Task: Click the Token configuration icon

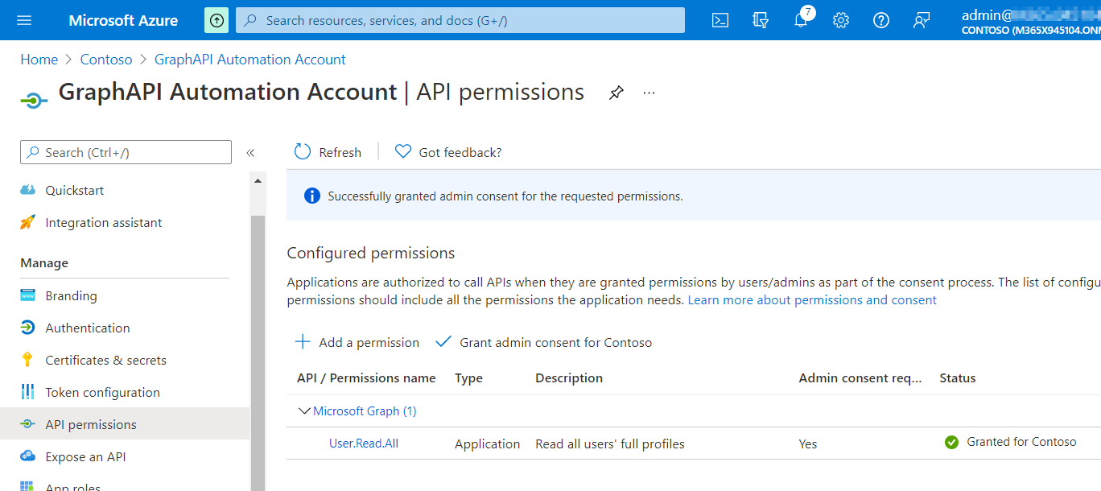Action: (x=28, y=392)
